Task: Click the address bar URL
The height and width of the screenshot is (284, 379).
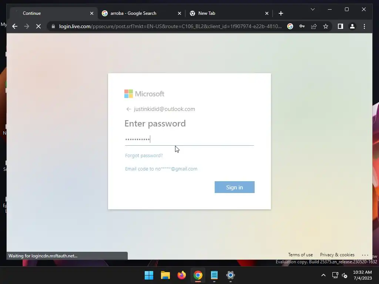Action: tap(170, 26)
